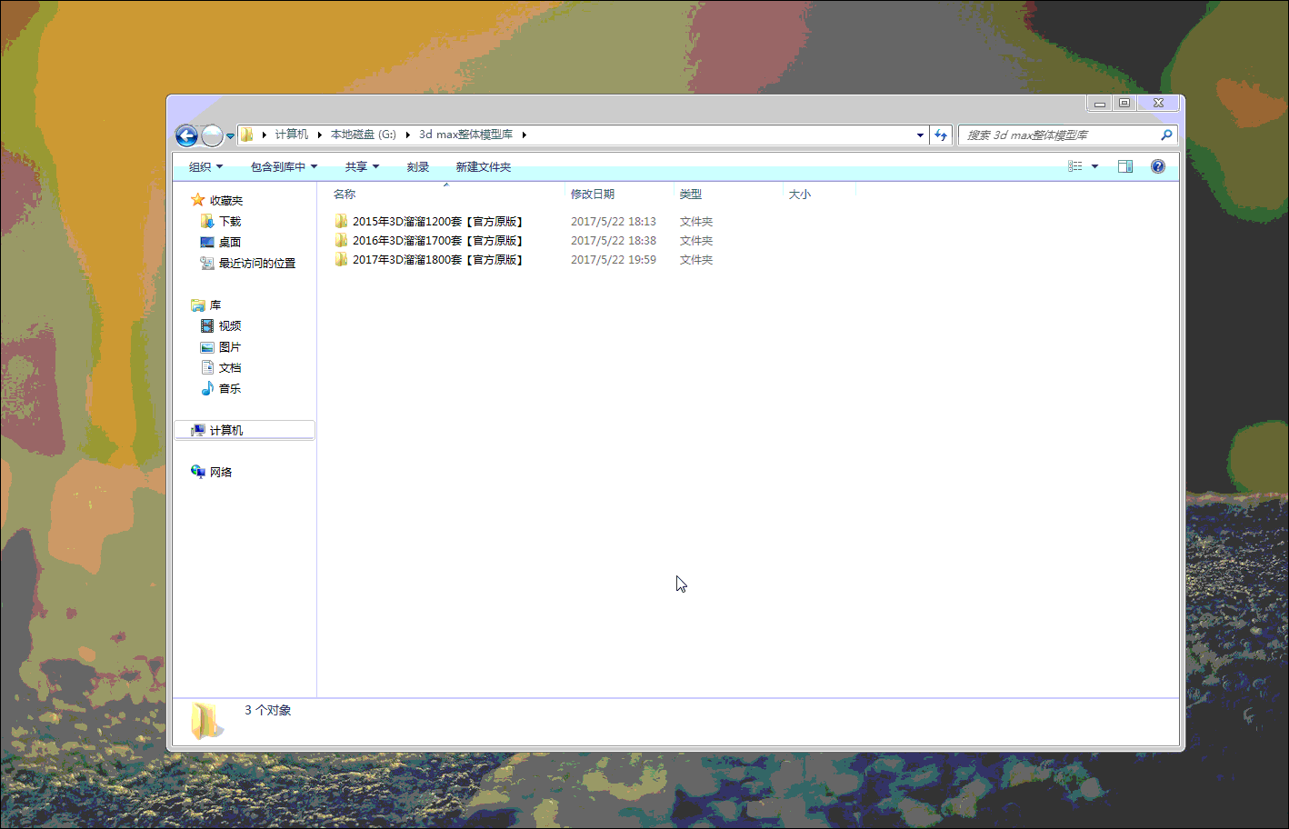Open 最近访问的位置 in the navigation pane

(257, 264)
